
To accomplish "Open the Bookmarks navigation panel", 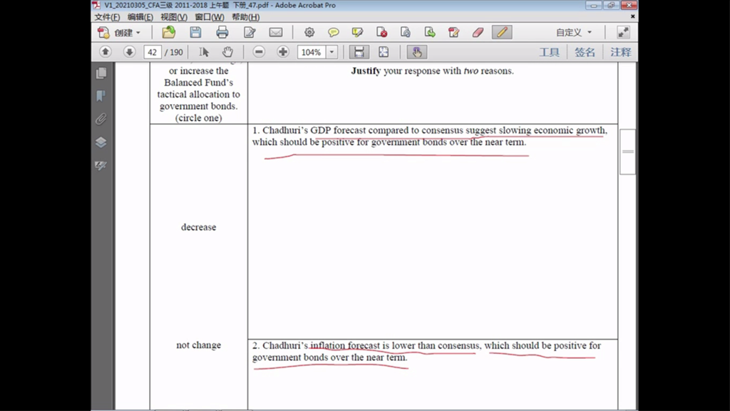I will [101, 96].
